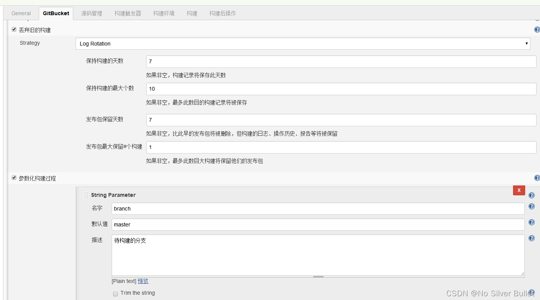Grab the String Parameter drag handle
This screenshot has width=540, height=300.
coord(85,195)
